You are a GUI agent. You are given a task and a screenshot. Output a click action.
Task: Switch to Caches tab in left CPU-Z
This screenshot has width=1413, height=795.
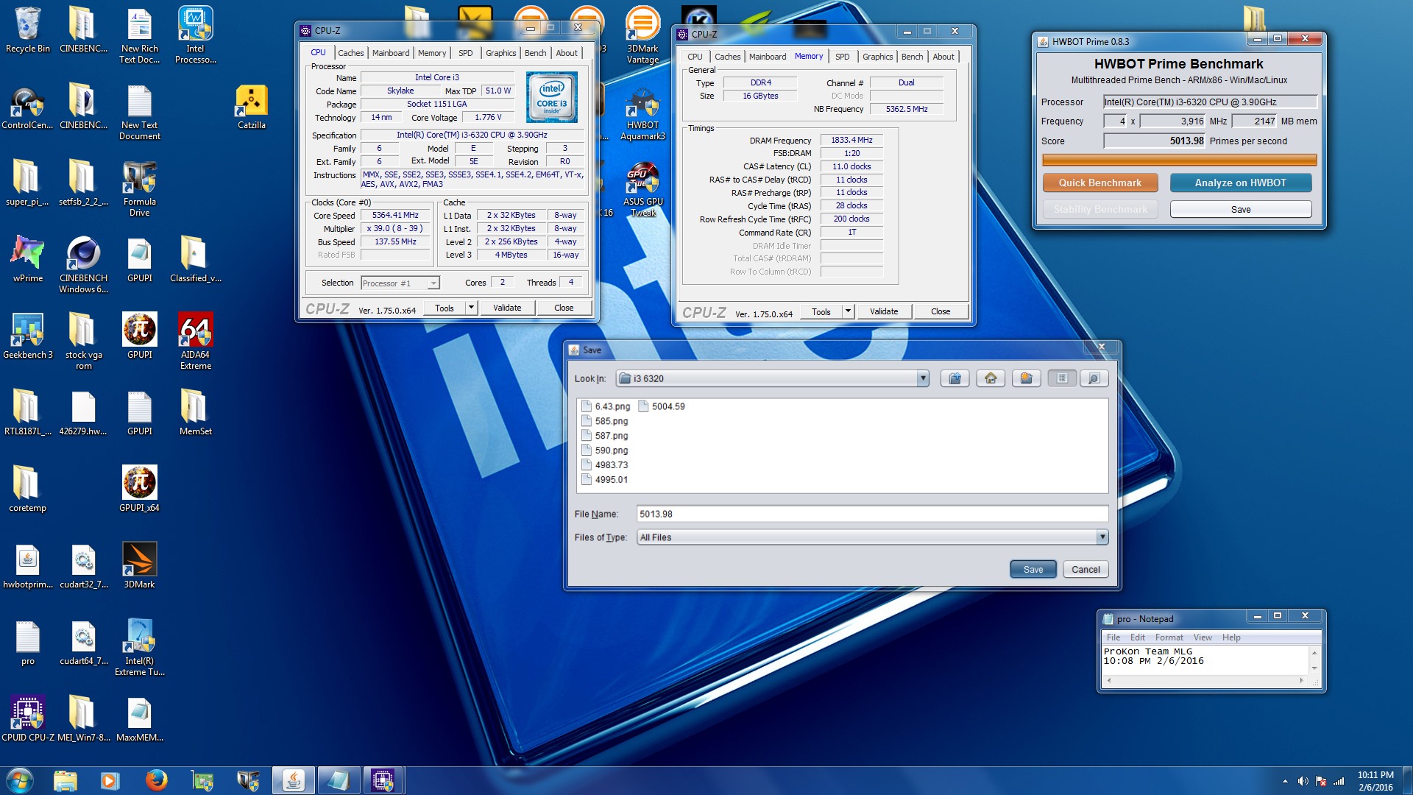[x=350, y=53]
